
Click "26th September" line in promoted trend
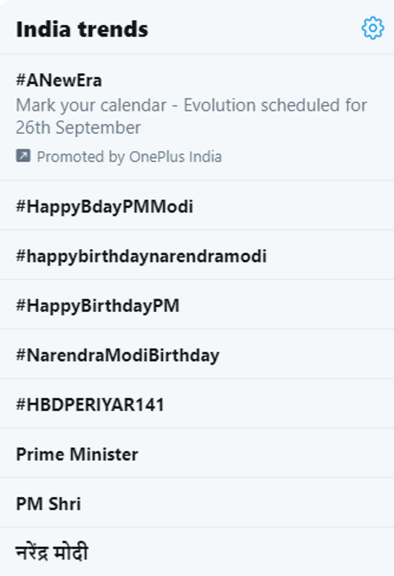tap(78, 128)
